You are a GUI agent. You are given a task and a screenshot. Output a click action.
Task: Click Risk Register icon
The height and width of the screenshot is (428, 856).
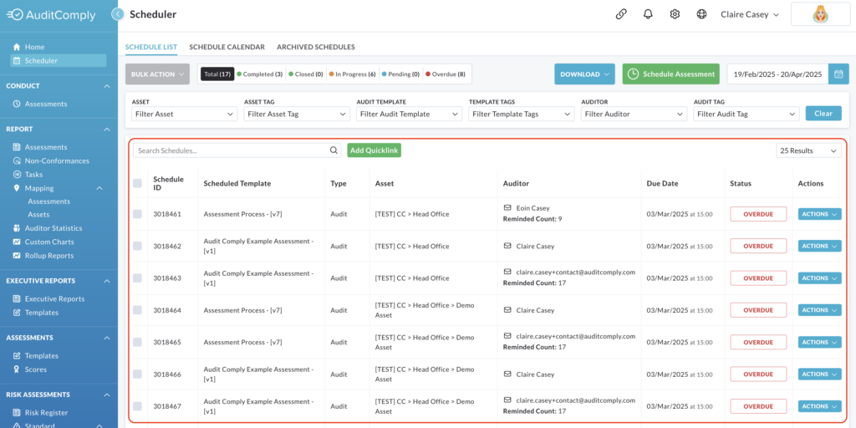[x=17, y=413]
